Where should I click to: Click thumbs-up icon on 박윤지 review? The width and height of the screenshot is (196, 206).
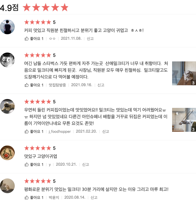(x=27, y=197)
